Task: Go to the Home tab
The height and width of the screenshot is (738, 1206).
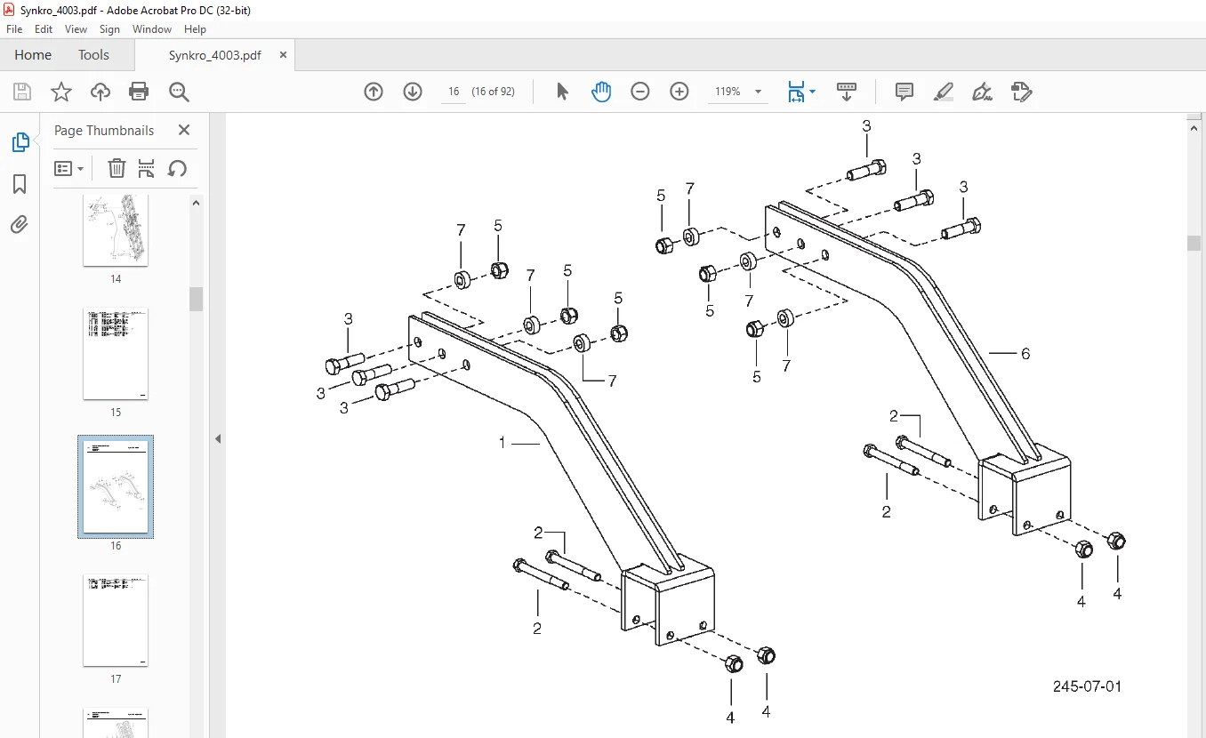Action: pos(33,55)
